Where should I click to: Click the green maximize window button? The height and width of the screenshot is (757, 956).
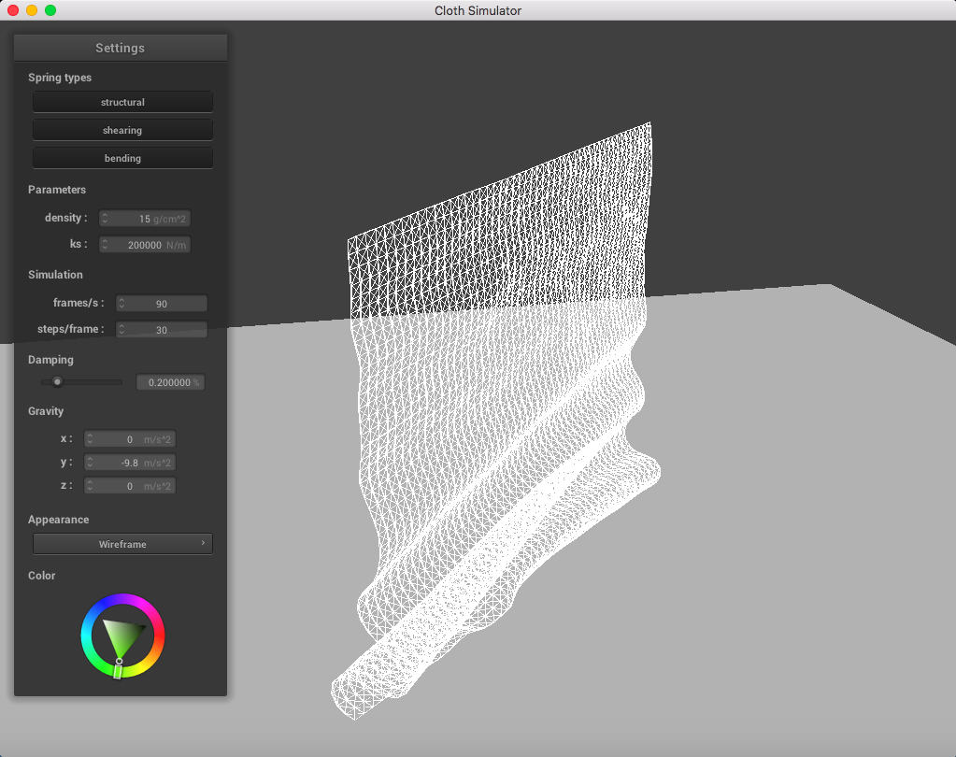click(50, 10)
